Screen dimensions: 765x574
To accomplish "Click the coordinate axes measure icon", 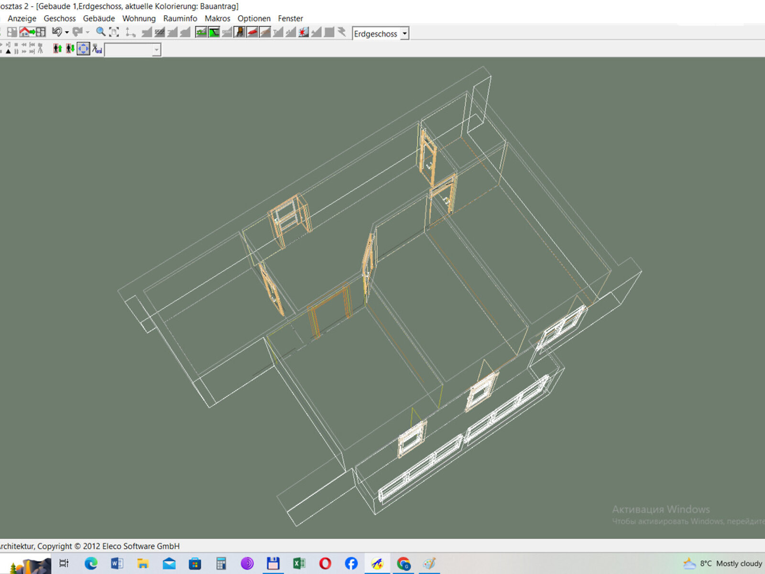I will pyautogui.click(x=131, y=32).
